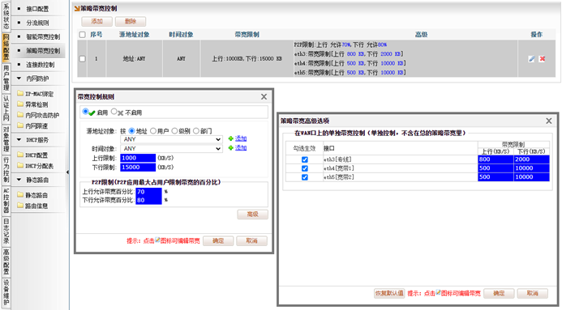
Task: Uncheck the eth3[专线] interface checkbox
Action: (x=305, y=159)
